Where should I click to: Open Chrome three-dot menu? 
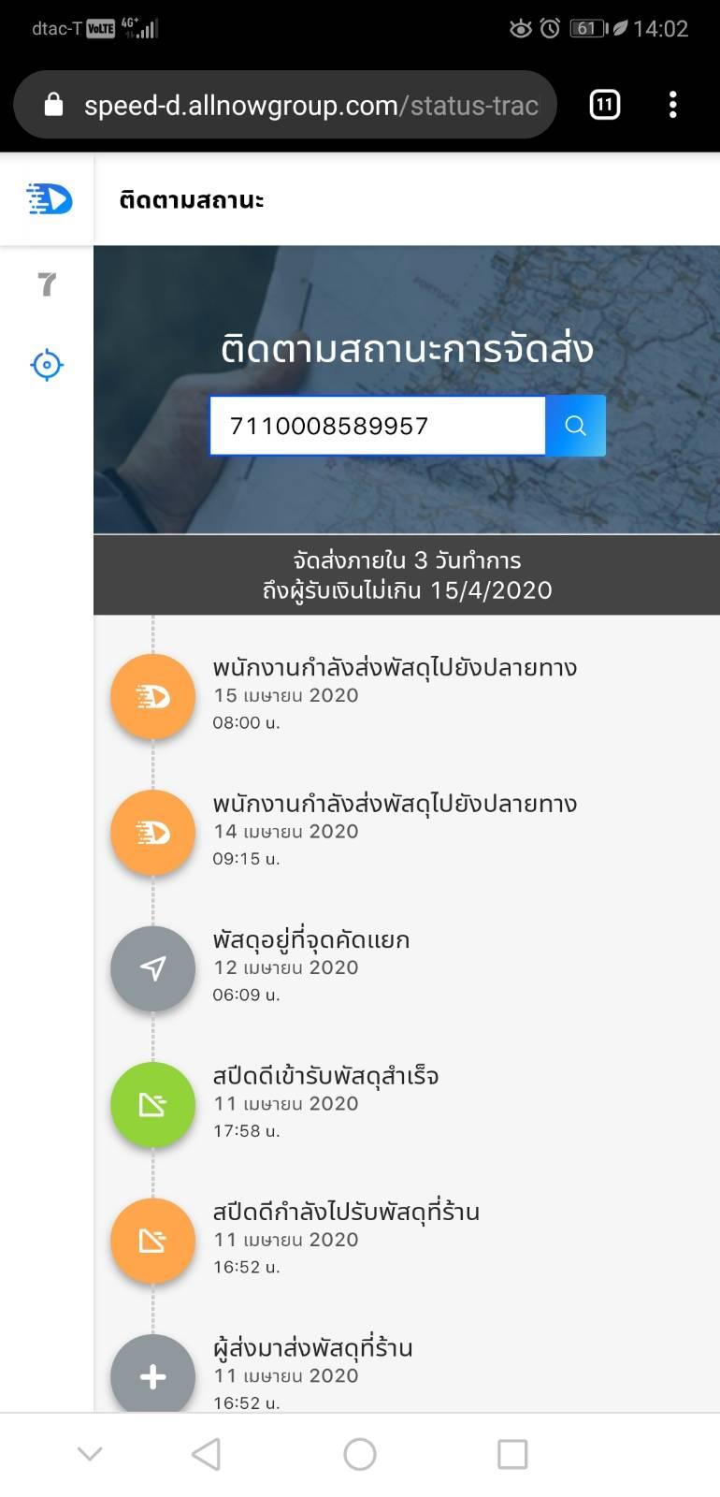[x=672, y=105]
